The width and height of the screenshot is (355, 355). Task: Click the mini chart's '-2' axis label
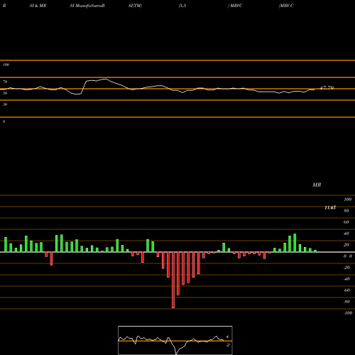[x=227, y=345]
